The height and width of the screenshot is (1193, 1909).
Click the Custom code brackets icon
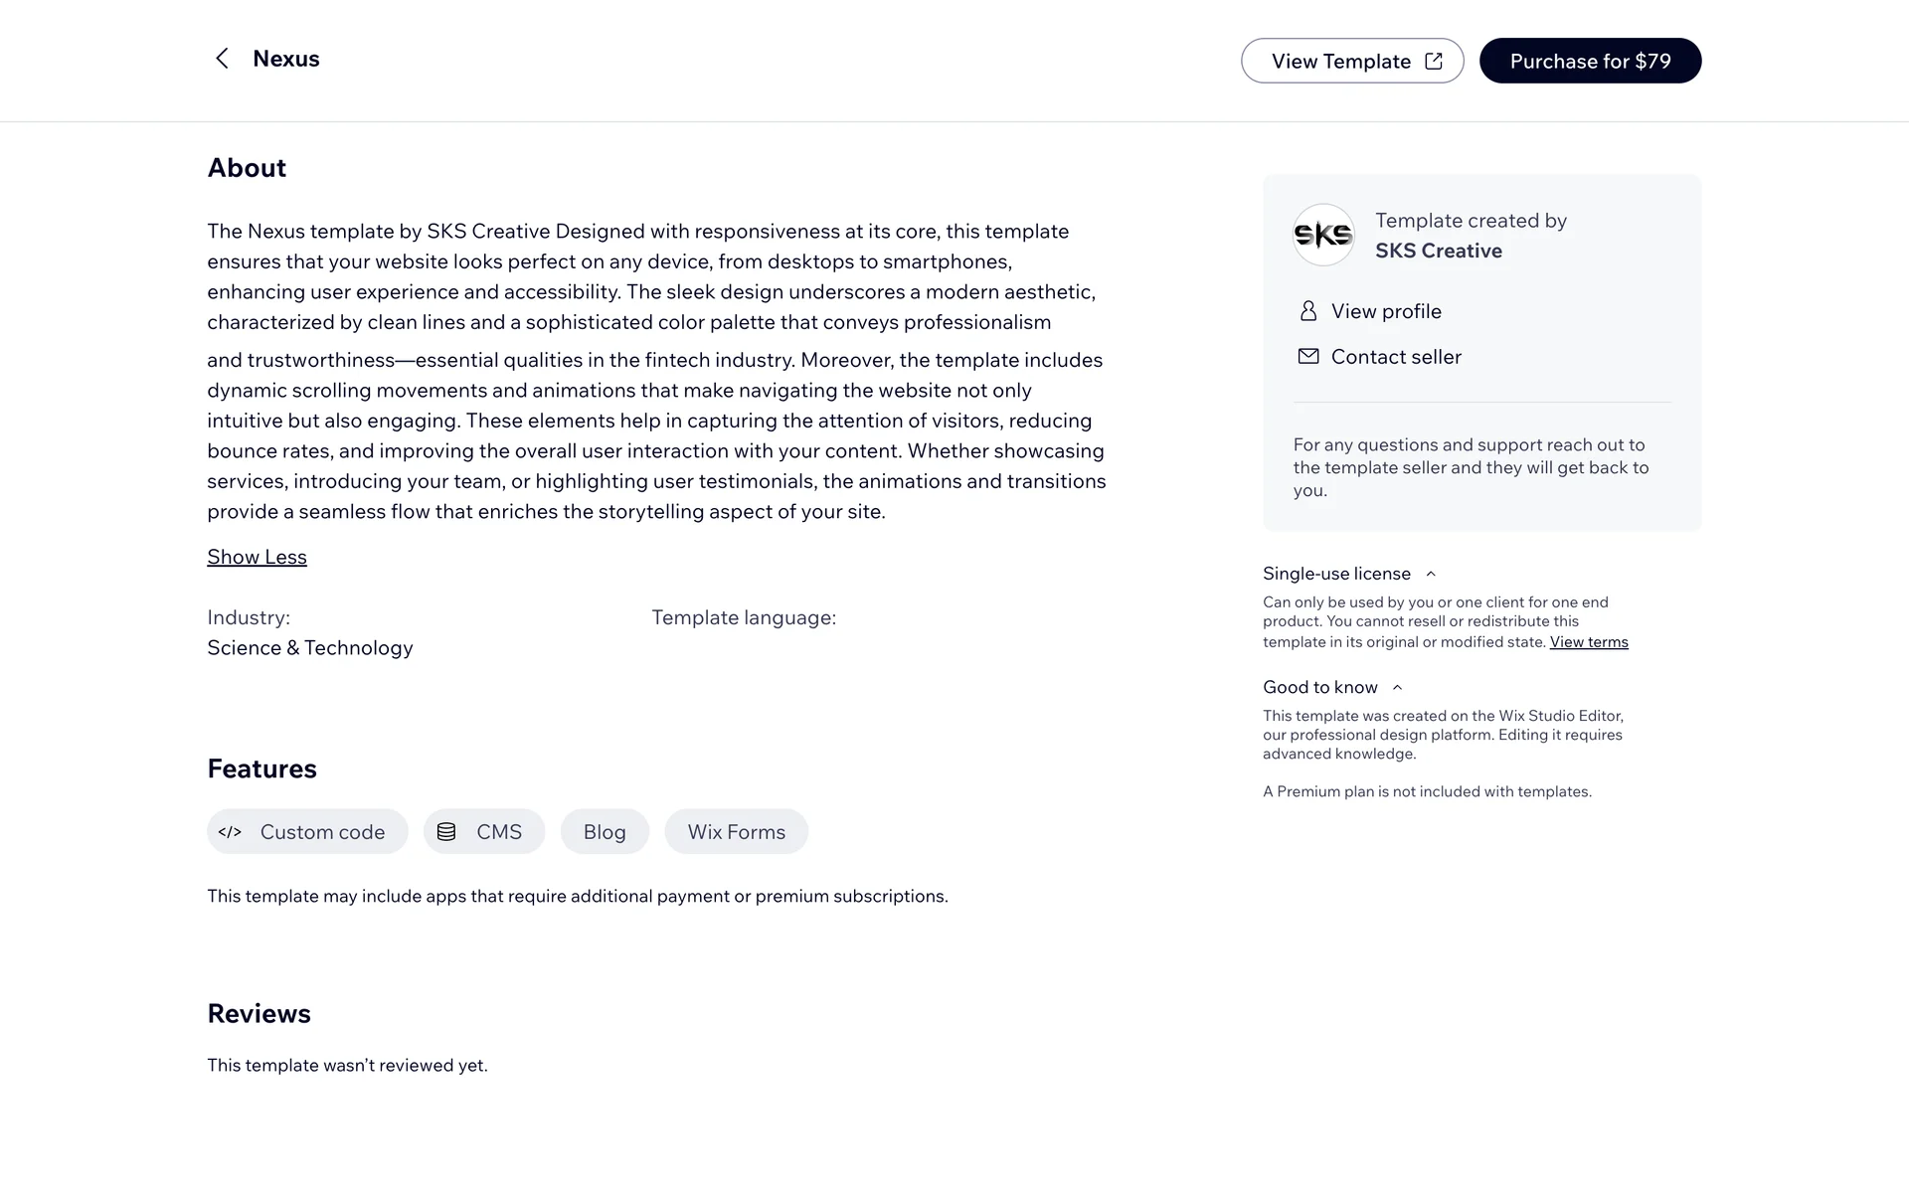pos(230,832)
